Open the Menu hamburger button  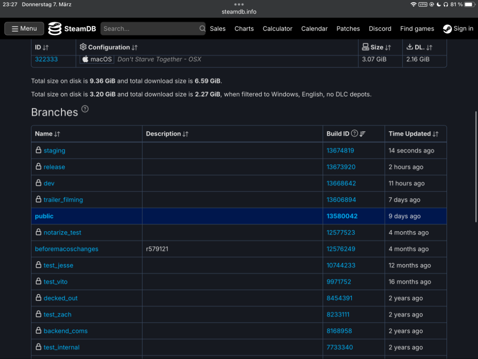click(24, 29)
